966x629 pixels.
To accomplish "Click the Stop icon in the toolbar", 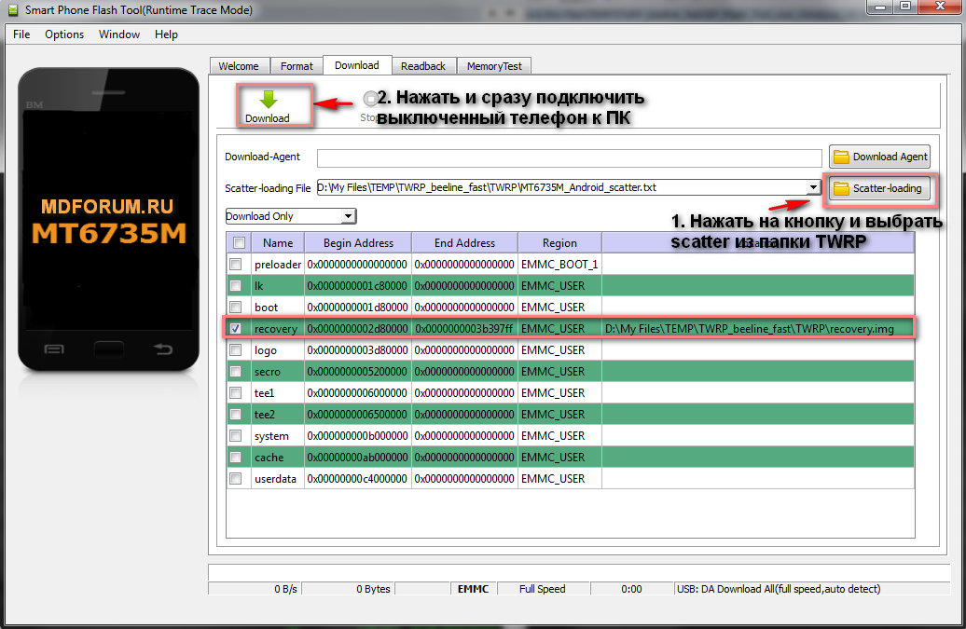I will pos(370,99).
